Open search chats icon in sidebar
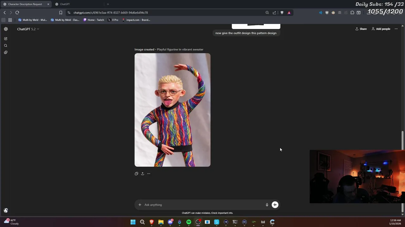Image resolution: width=405 pixels, height=227 pixels. click(6, 45)
